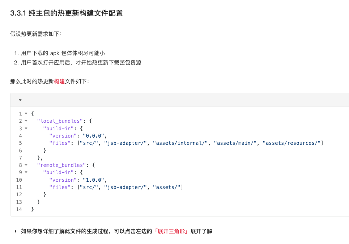Click the 3.3.1 纯主包的热更新构建文件配置 heading
The image size is (349, 244).
[x=67, y=13]
